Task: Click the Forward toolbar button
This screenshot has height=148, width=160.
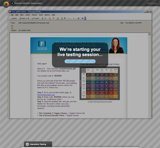Action: point(35,18)
